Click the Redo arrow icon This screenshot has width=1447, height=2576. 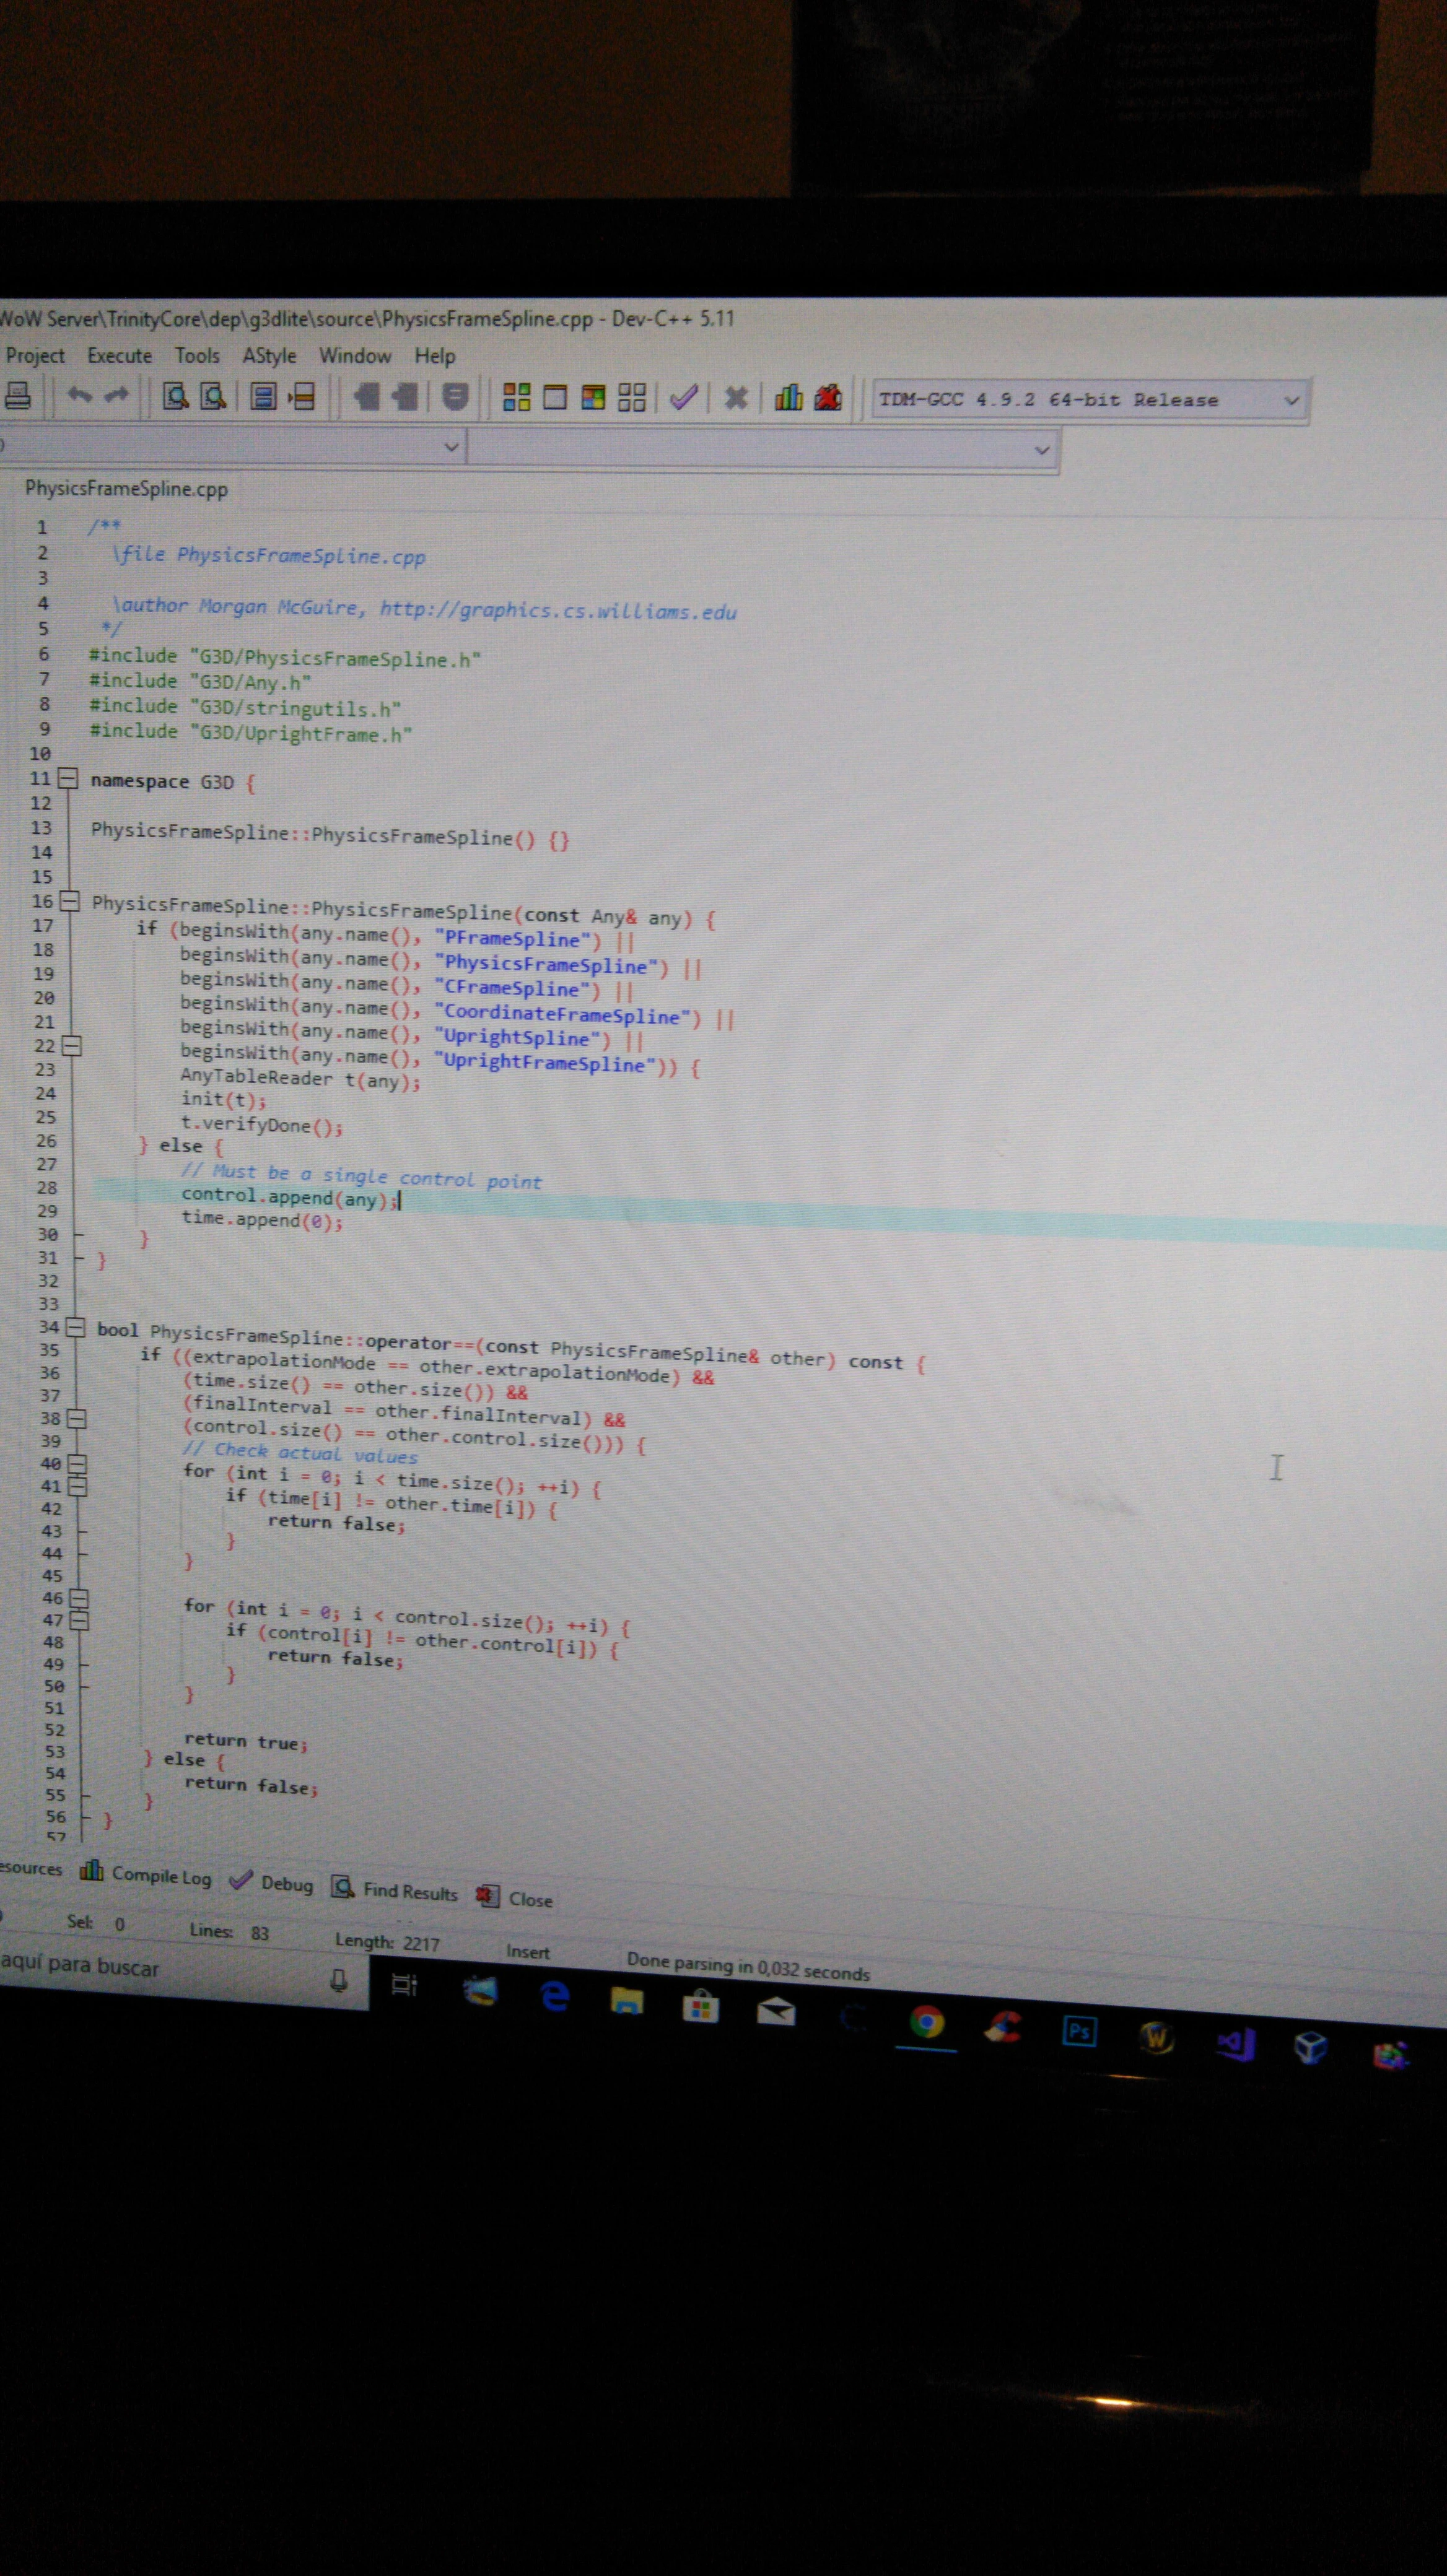pos(117,395)
